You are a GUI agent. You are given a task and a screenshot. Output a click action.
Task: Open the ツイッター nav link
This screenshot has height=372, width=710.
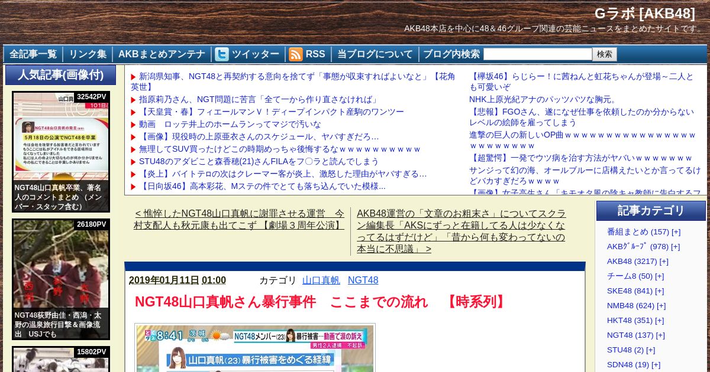click(255, 54)
